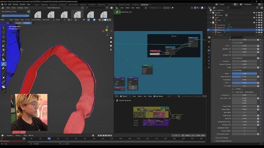Open the Catalog menu in asset browser
Image resolution: width=264 pixels, height=148 pixels.
pyautogui.click(x=20, y=8)
